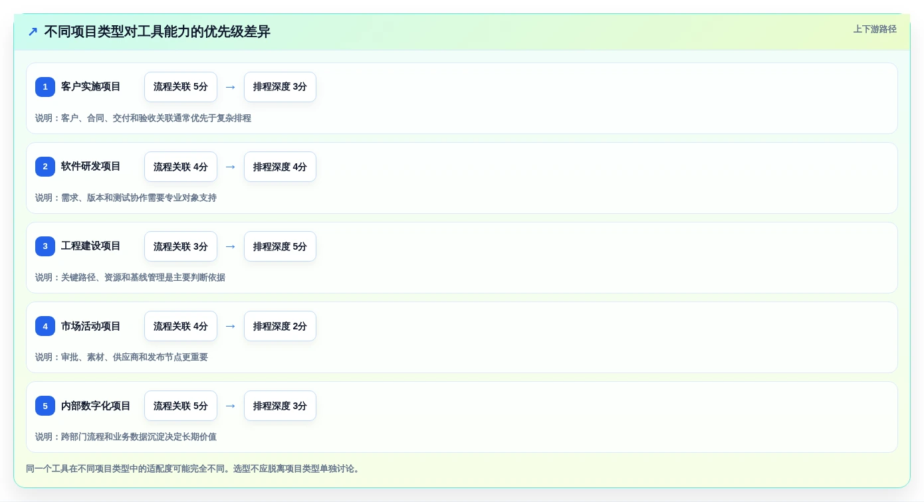Click the arrow in the 内部数字化项目 row
Image resolution: width=924 pixels, height=502 pixels.
tap(231, 406)
